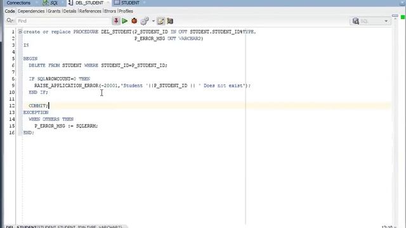Start debugging with the red bug icon

tap(134, 21)
